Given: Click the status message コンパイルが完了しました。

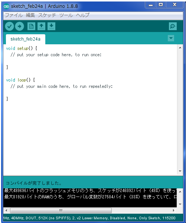Looking at the screenshot, I should click(34, 183).
